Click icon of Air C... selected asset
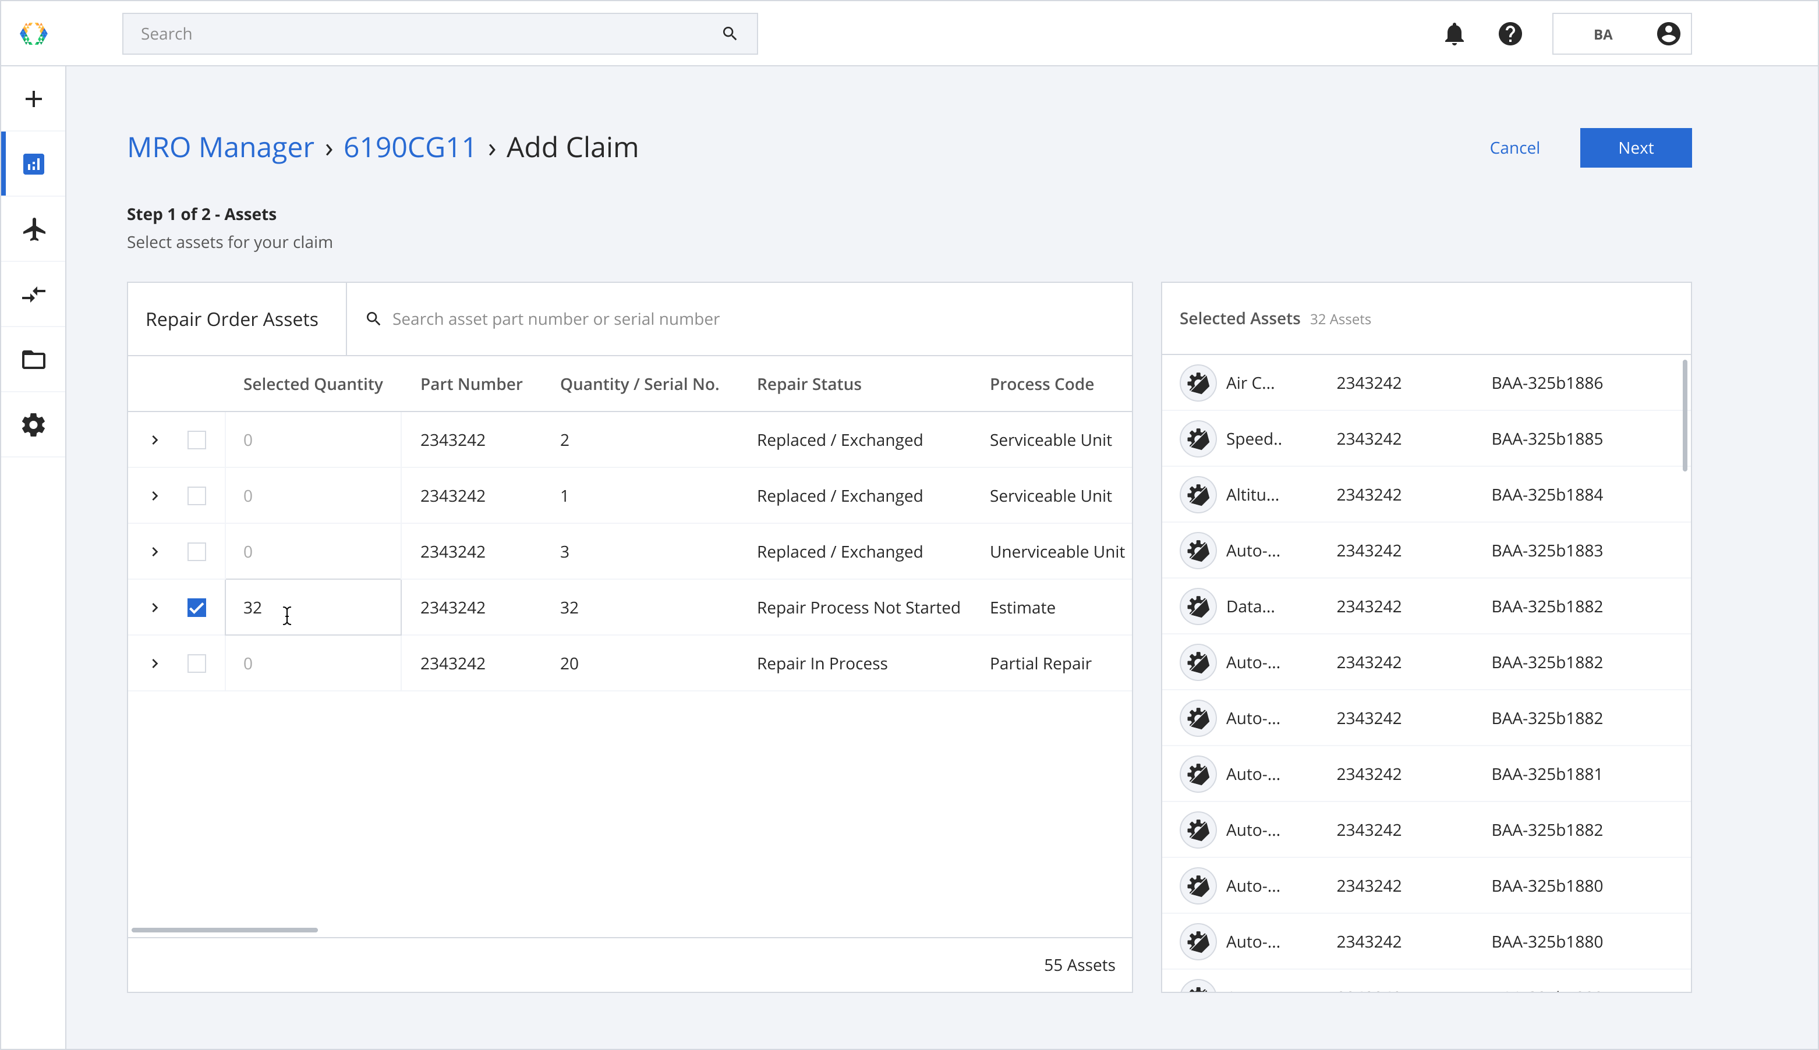Image resolution: width=1819 pixels, height=1050 pixels. (x=1197, y=383)
